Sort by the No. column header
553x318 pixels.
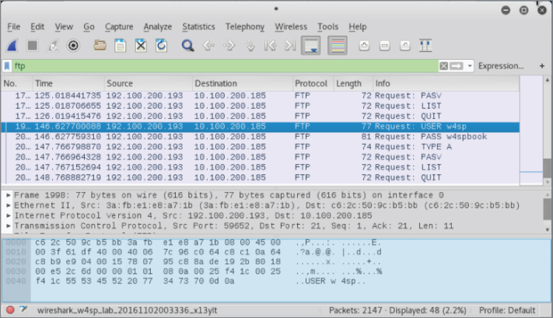click(x=16, y=83)
